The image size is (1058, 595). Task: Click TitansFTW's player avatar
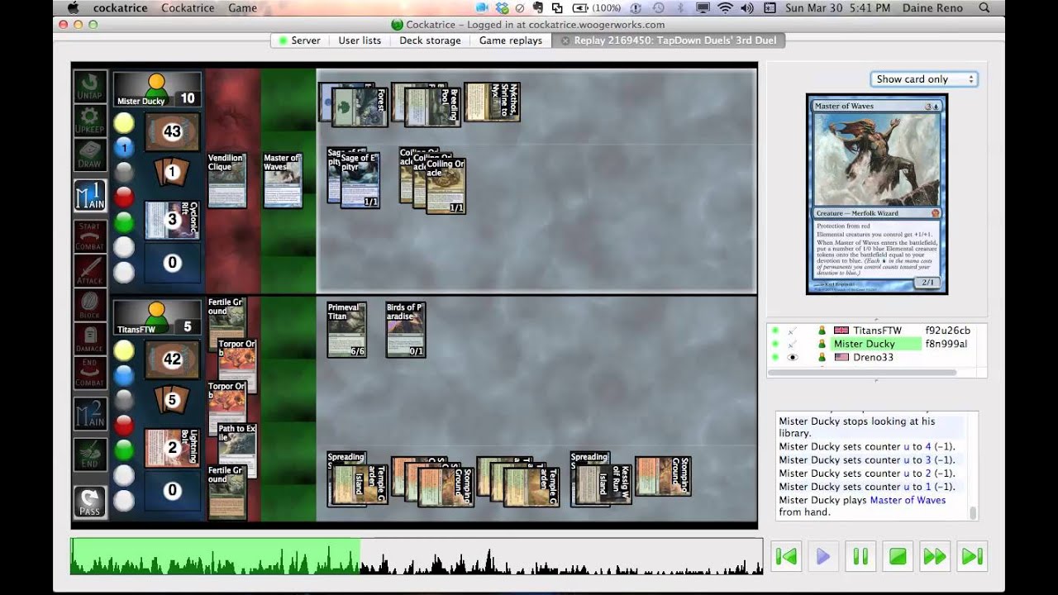coord(156,315)
